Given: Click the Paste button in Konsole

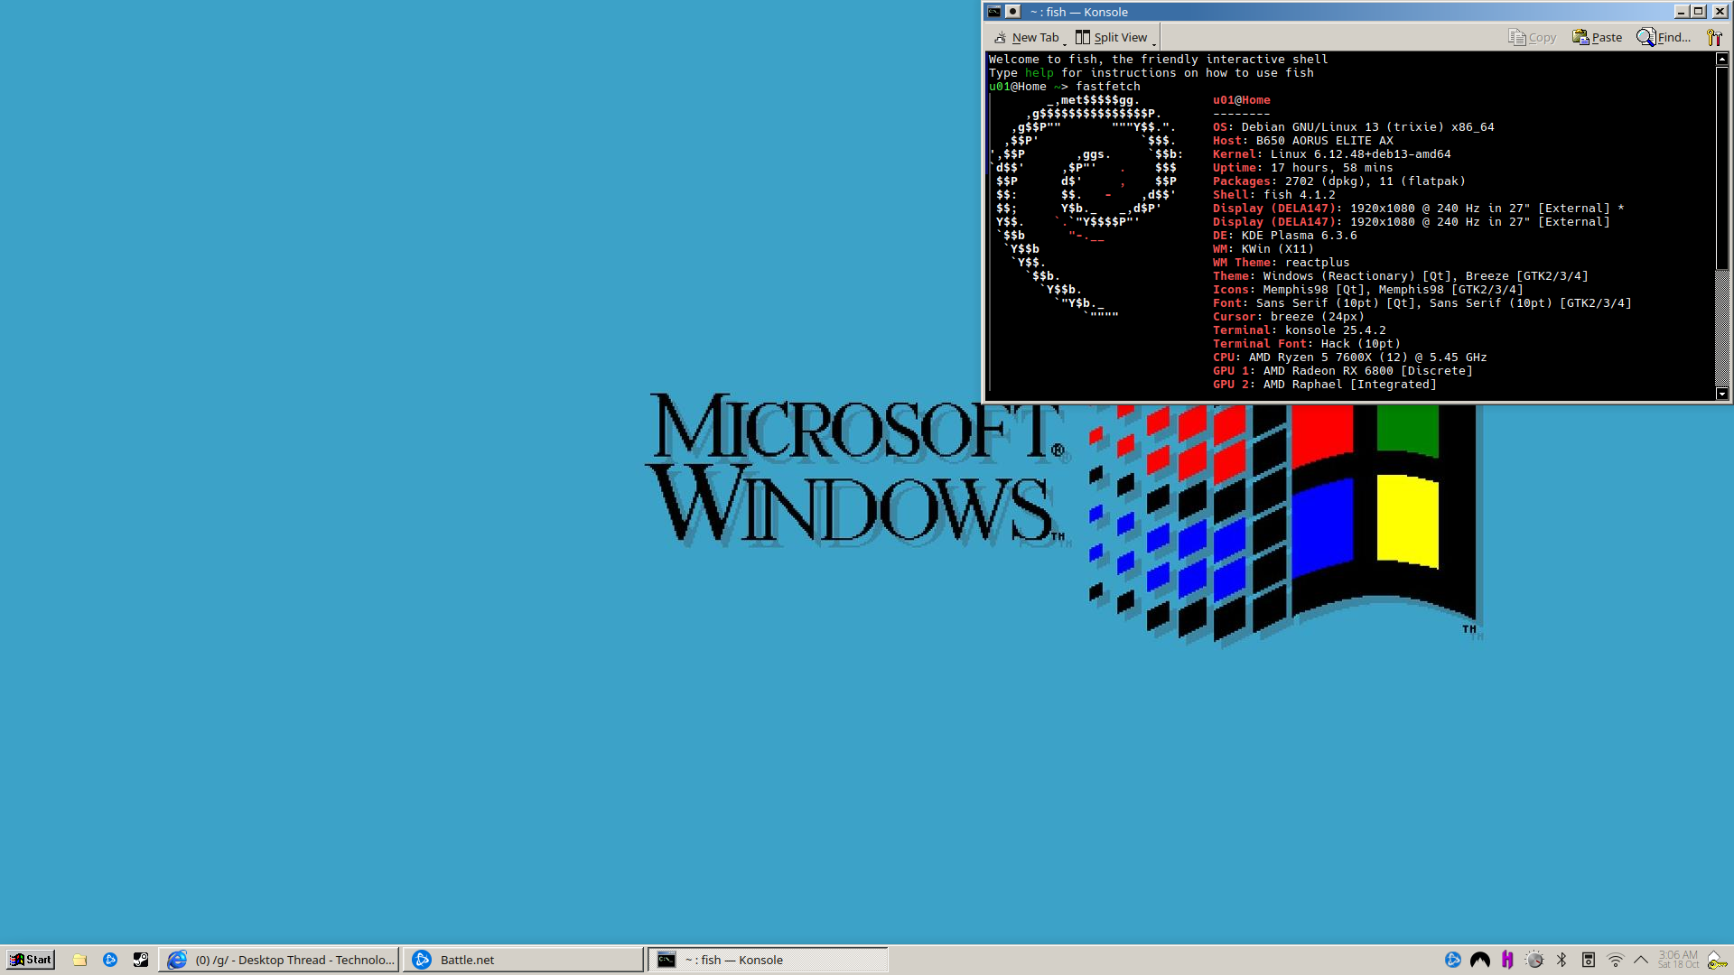Looking at the screenshot, I should pyautogui.click(x=1597, y=37).
